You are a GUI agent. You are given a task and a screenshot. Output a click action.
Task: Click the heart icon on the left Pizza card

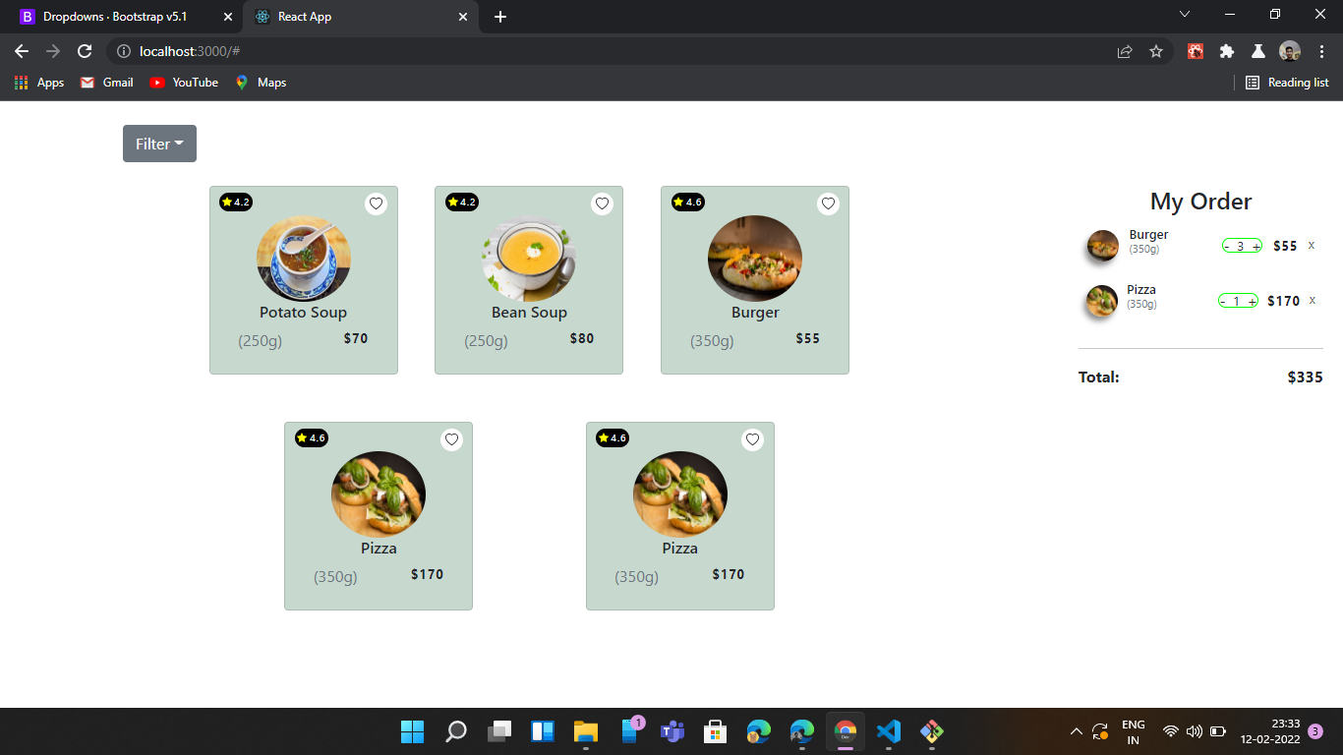pos(451,439)
